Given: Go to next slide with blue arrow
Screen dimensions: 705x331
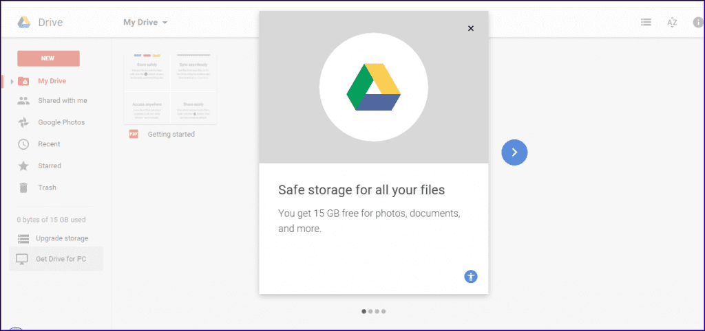Looking at the screenshot, I should [x=514, y=152].
